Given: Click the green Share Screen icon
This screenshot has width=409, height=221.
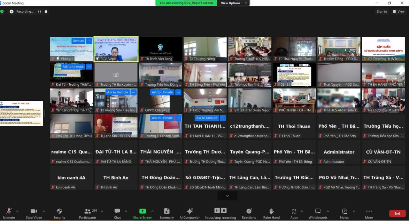Looking at the screenshot, I should coord(143,211).
